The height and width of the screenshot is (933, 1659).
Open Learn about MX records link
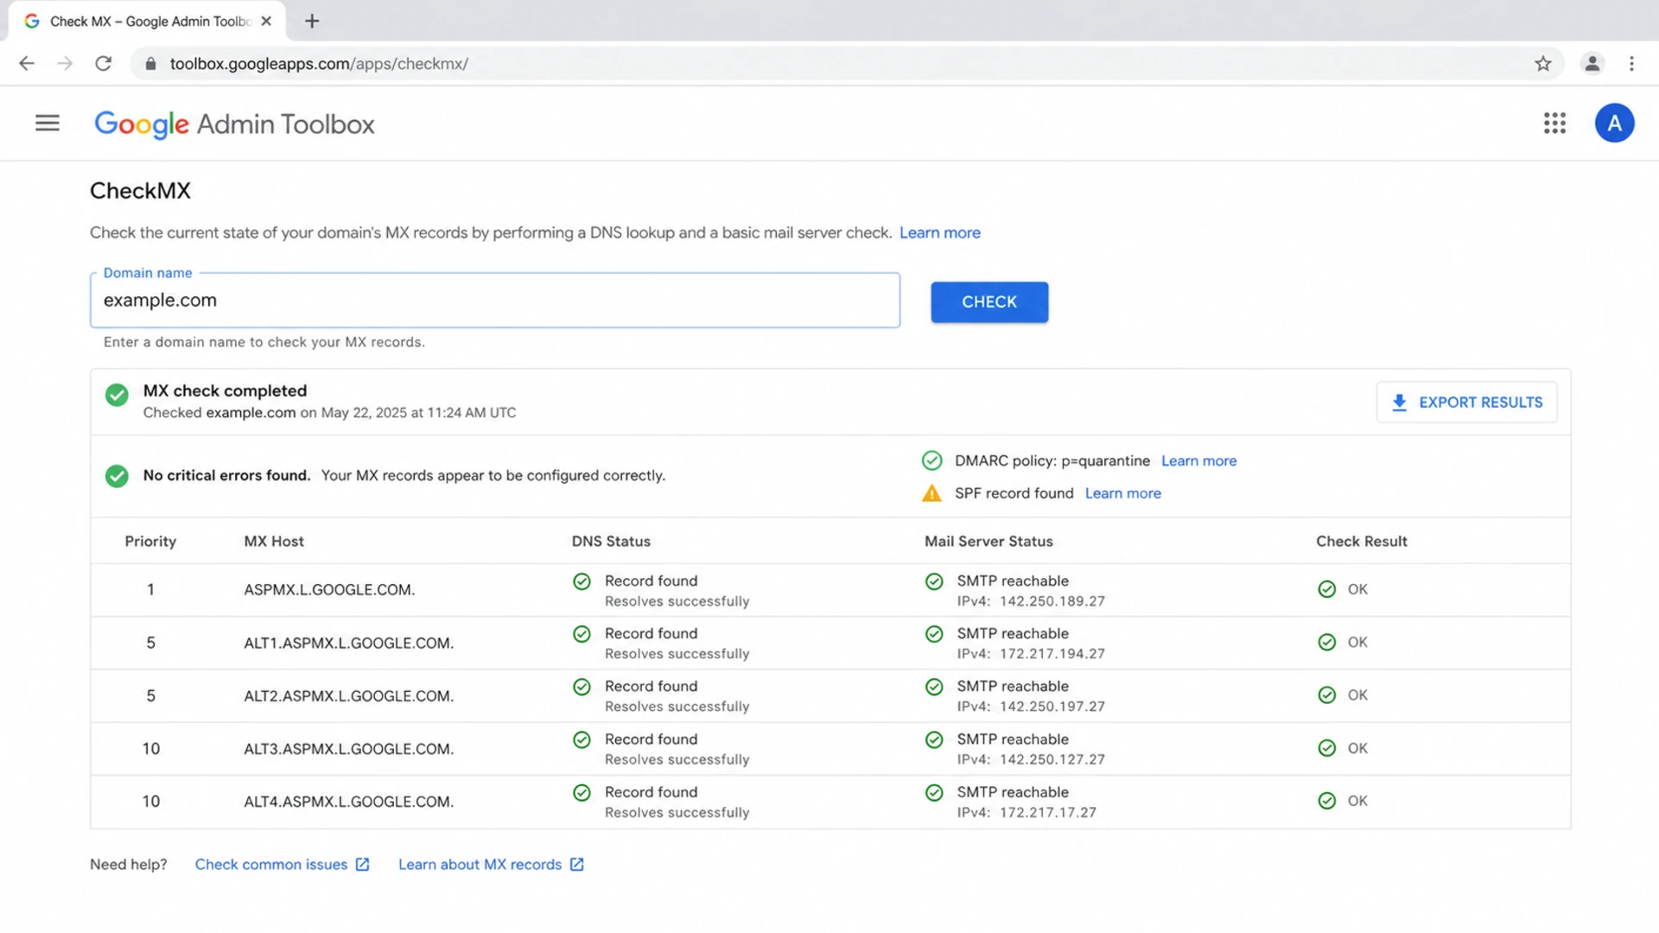[x=480, y=865]
